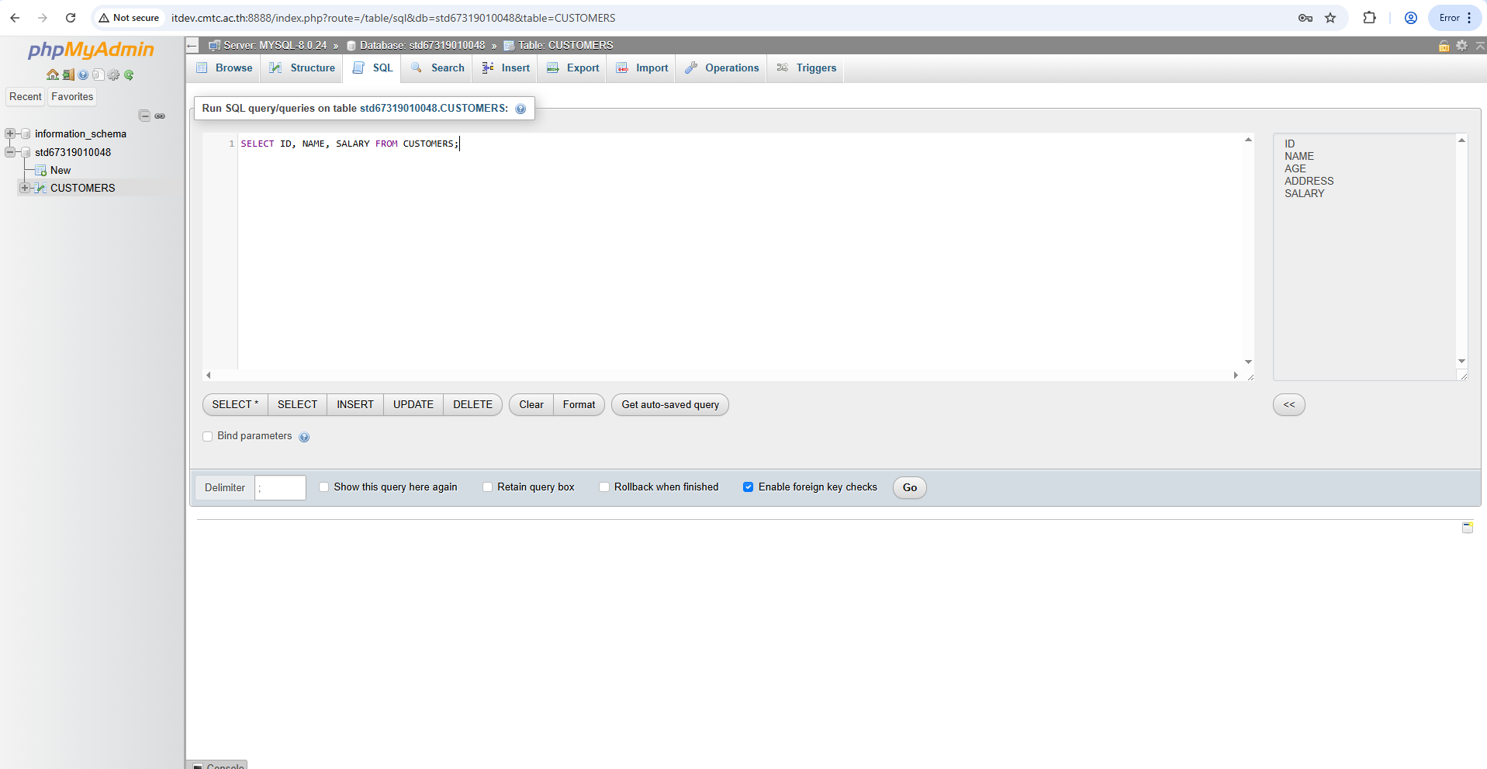Screen dimensions: 1487x769
Task: Click the phpMyAdmin Home icon
Action: (x=52, y=75)
